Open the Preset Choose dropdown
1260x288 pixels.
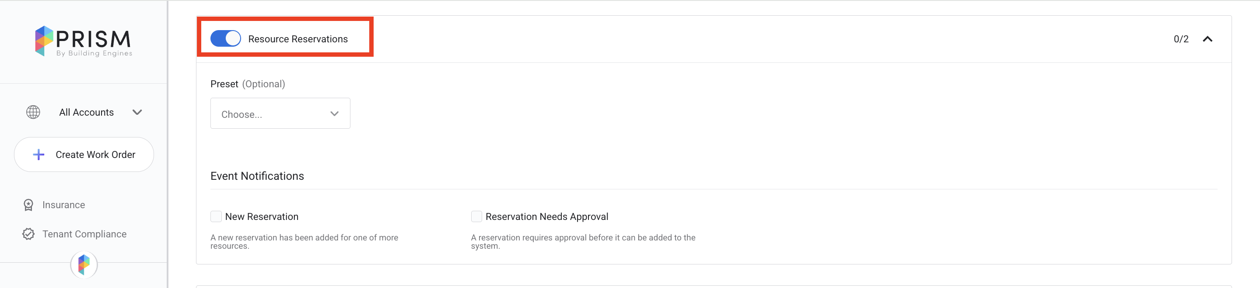click(280, 114)
